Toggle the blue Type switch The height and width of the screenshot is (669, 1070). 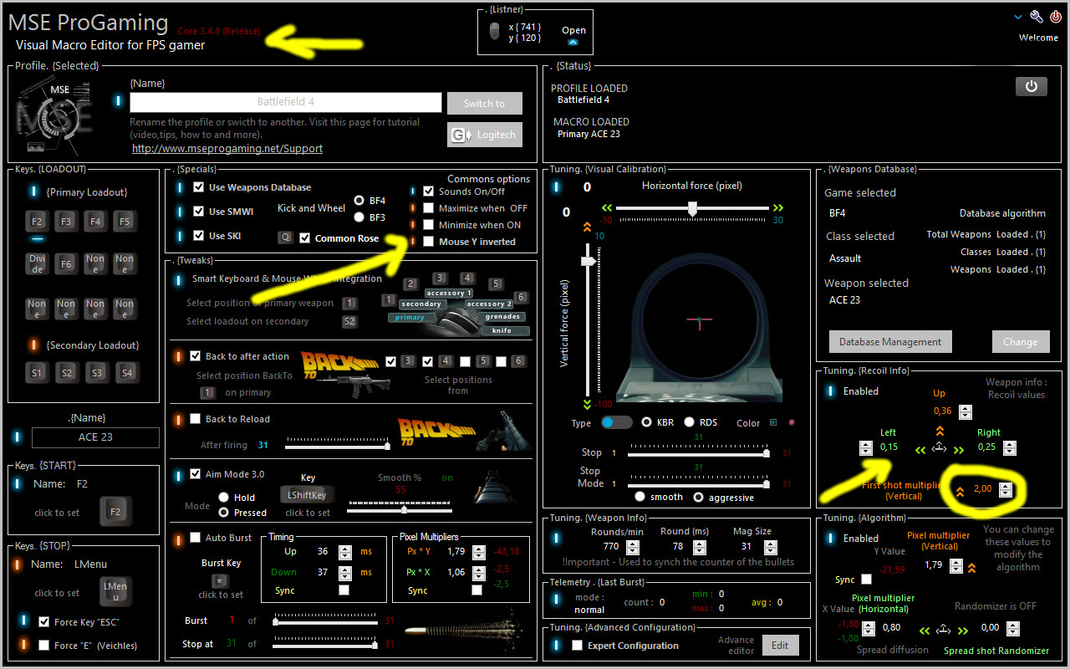tap(617, 423)
